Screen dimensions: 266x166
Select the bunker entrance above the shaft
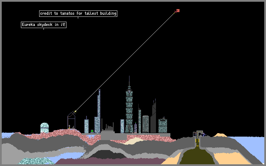point(199,134)
